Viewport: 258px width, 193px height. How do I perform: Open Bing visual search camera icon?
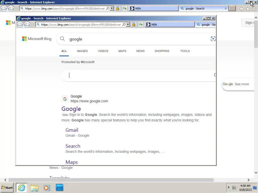tap(213, 39)
